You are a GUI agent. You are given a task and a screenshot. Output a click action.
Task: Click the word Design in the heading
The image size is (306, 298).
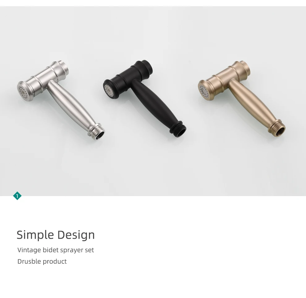(x=76, y=235)
